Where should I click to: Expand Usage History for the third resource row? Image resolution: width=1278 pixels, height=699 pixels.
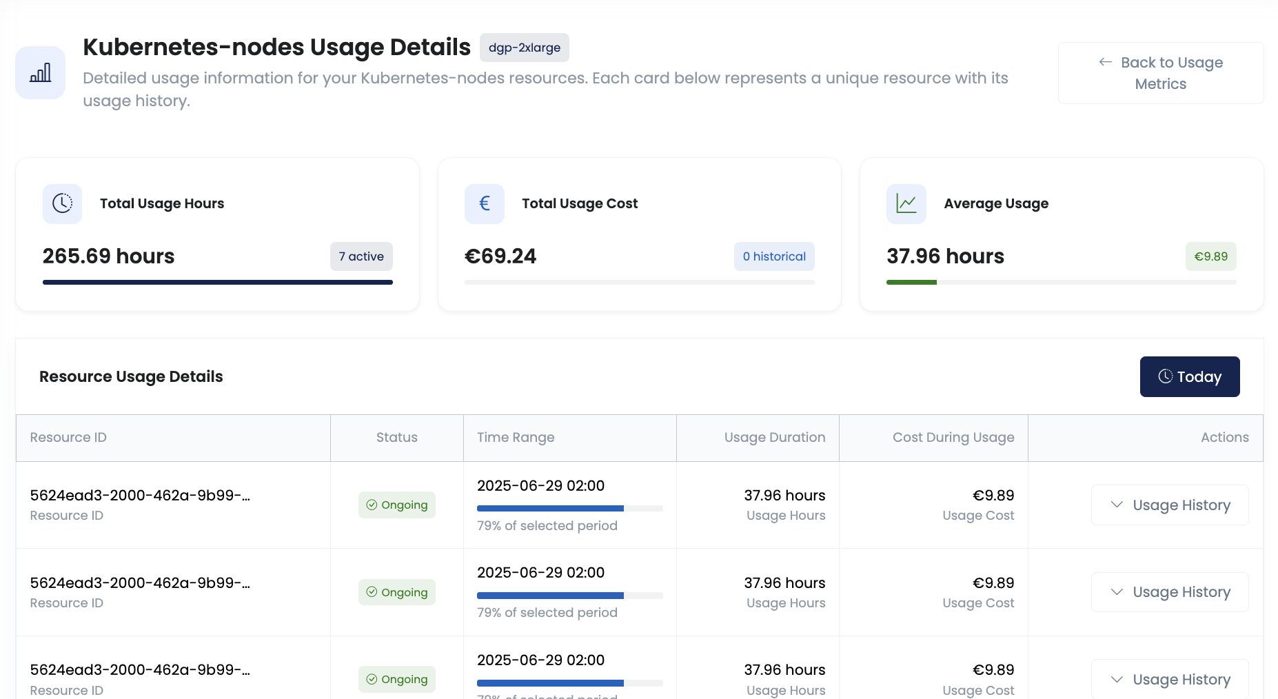coord(1169,679)
